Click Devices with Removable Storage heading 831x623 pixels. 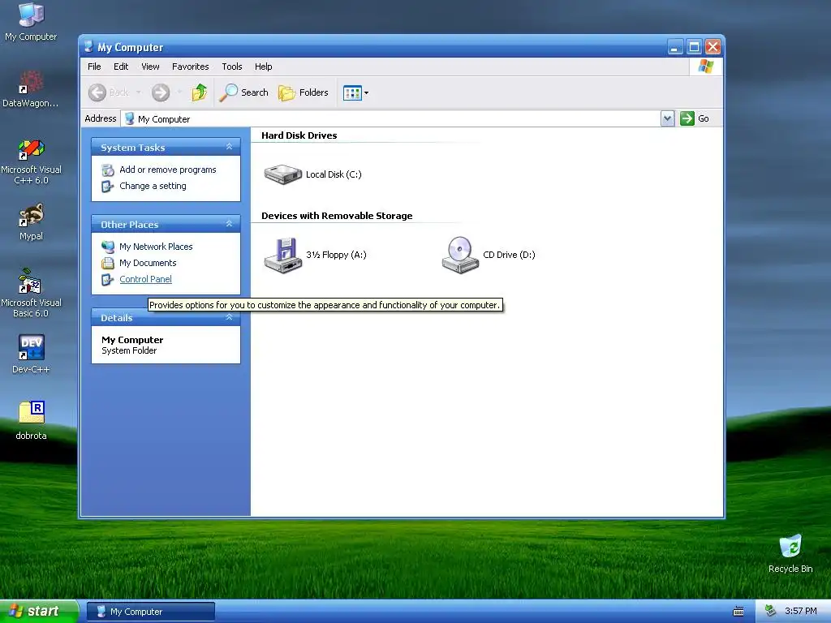(x=337, y=216)
